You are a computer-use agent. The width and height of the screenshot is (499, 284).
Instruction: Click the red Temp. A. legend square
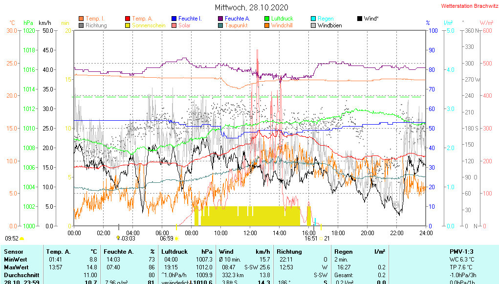(128, 19)
